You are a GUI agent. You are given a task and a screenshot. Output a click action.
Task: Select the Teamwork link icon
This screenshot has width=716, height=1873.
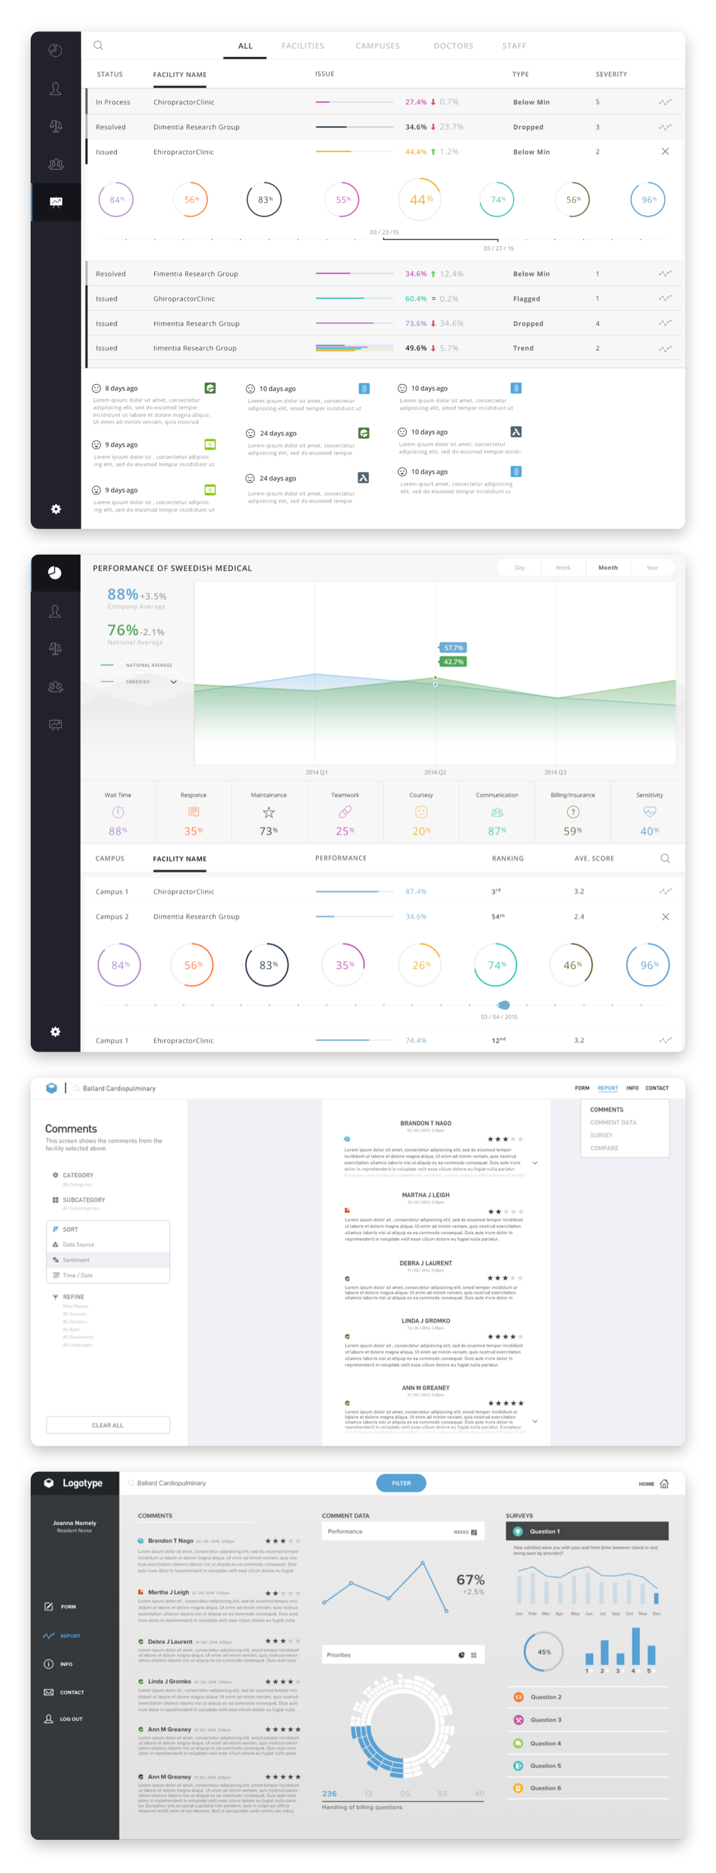(345, 811)
